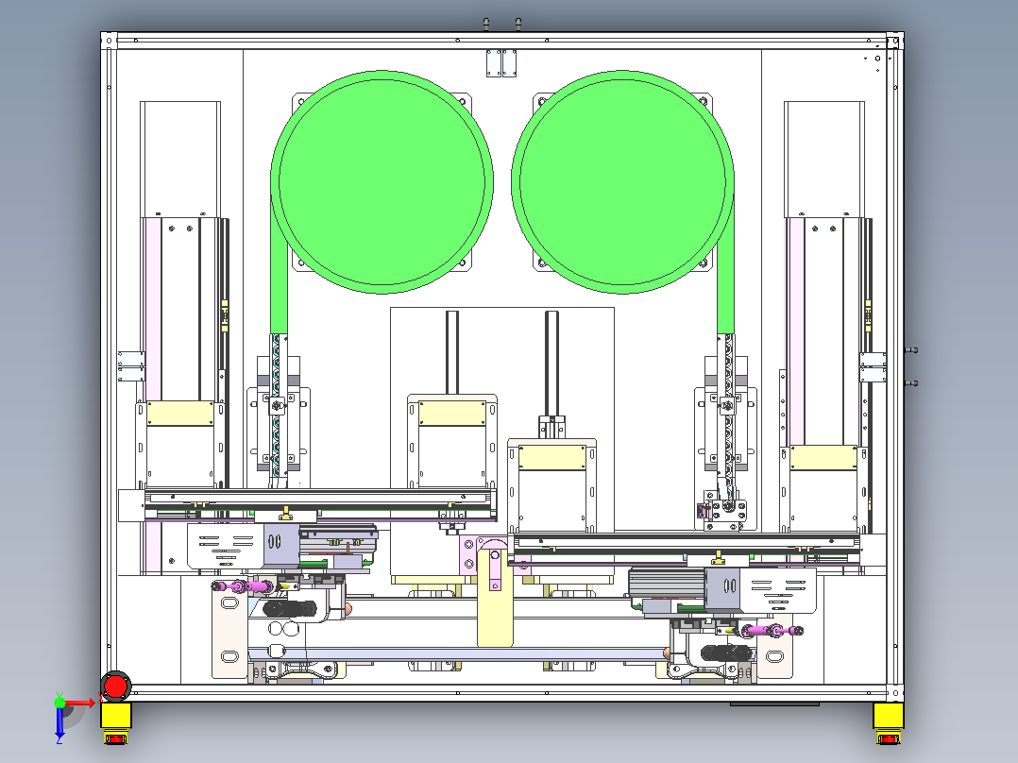Click the red X axis arrow of triad
This screenshot has height=763, width=1018.
81,703
